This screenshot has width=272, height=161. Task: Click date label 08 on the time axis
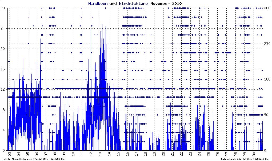tap(55, 154)
